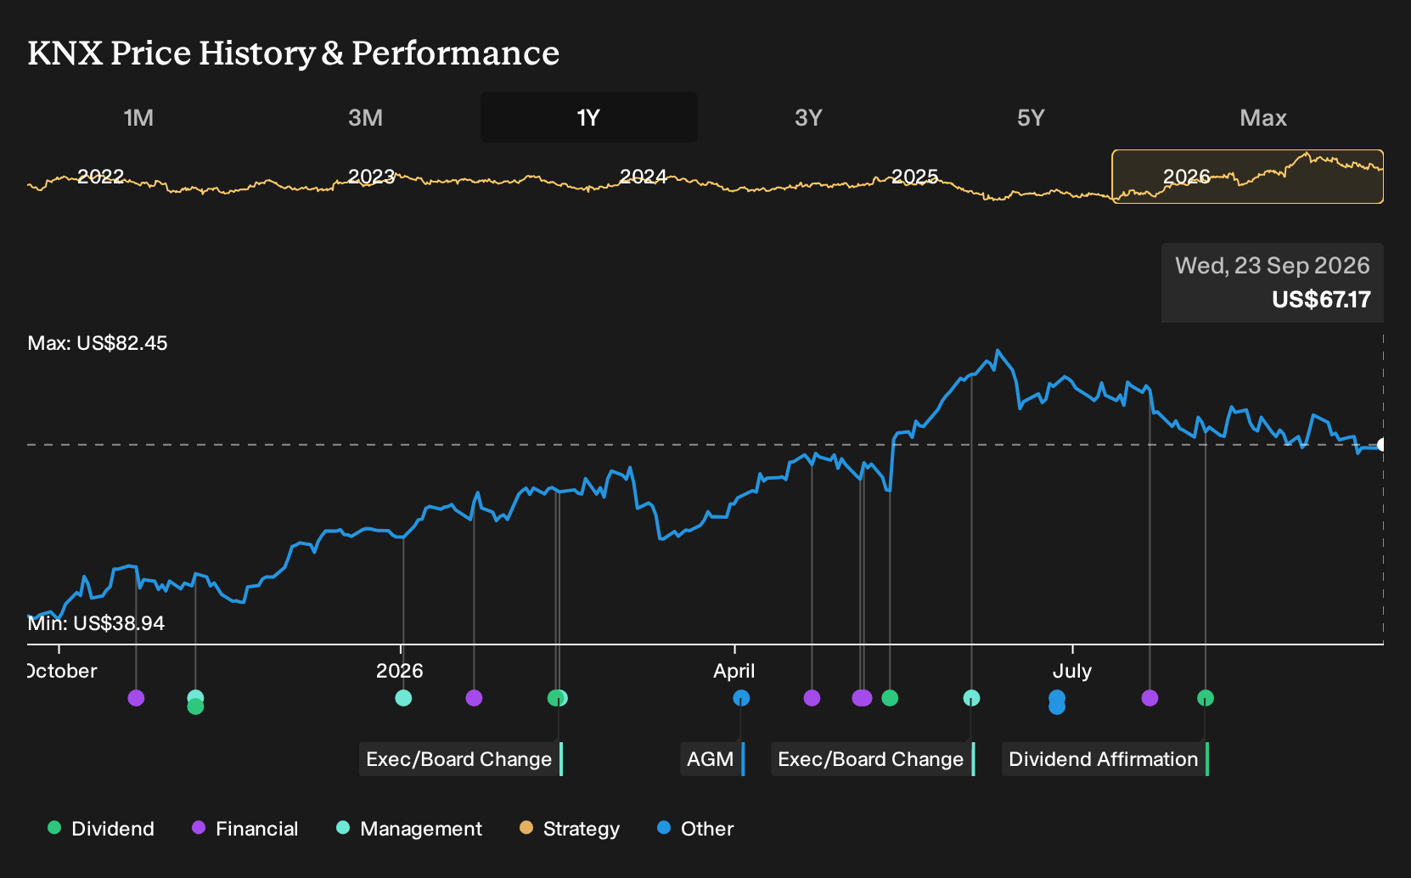Screen dimensions: 1411x878
Task: Toggle Financial events in the legend
Action: click(x=245, y=829)
